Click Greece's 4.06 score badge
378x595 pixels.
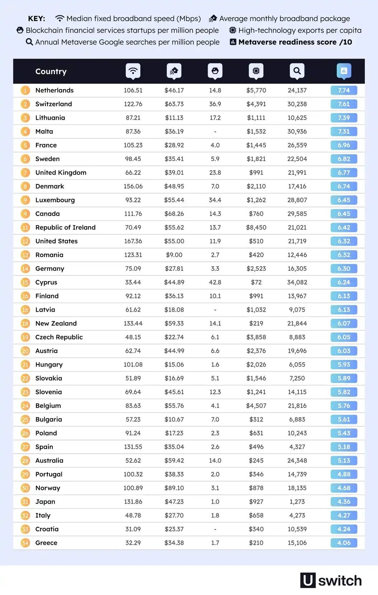pyautogui.click(x=344, y=543)
